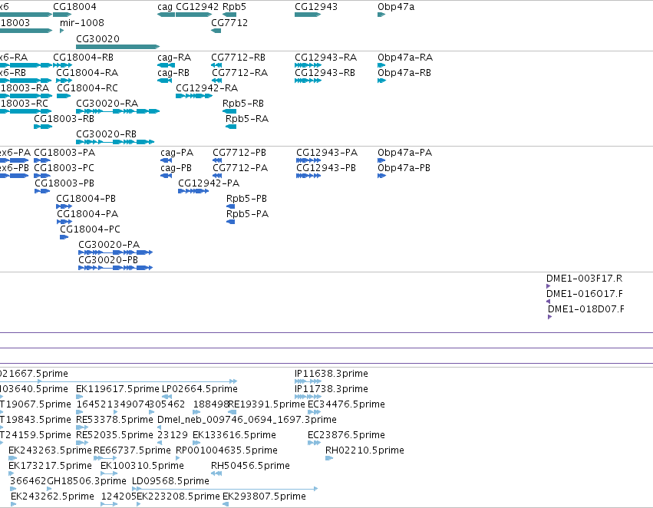Click EST RE52035.5prime
The image size is (653, 508).
click(x=114, y=435)
